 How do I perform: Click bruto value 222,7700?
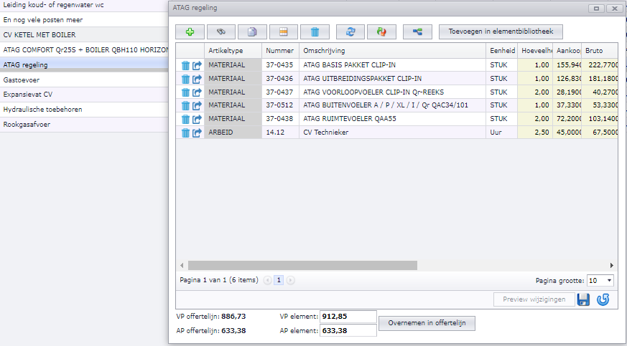(x=600, y=65)
